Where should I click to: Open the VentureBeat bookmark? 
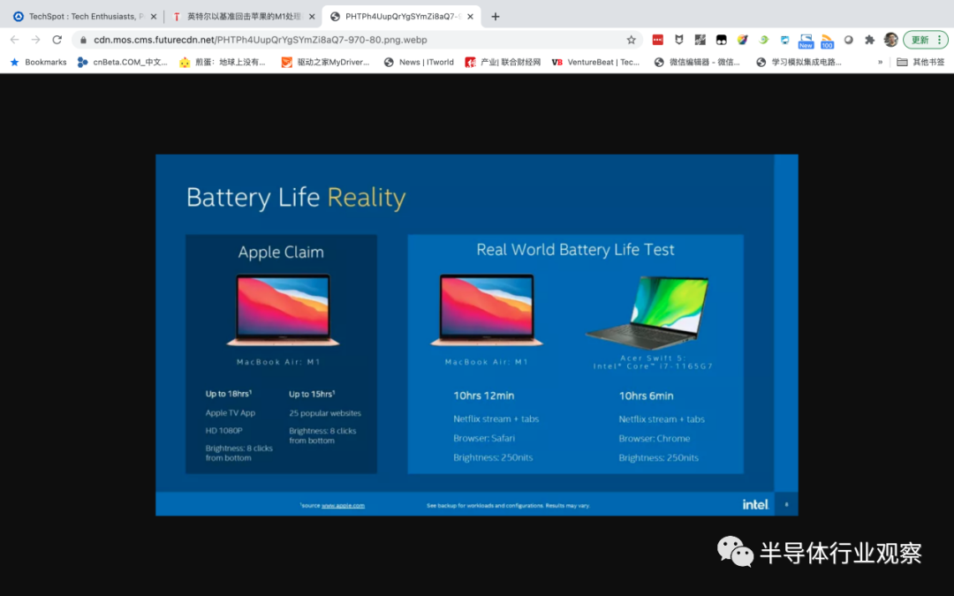595,62
